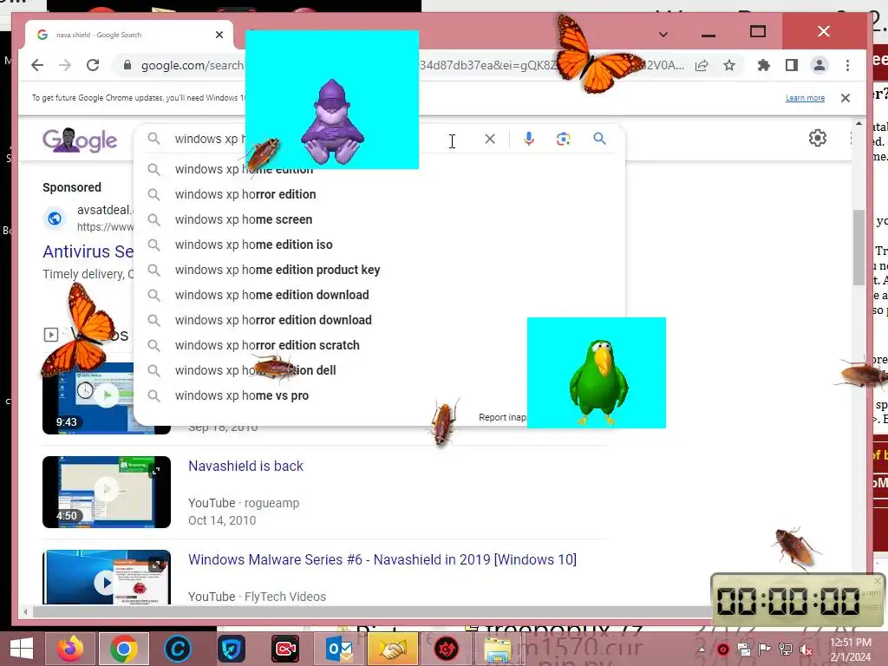Click the vertical page scrollbar thumb
Image resolution: width=888 pixels, height=666 pixels.
[859, 247]
